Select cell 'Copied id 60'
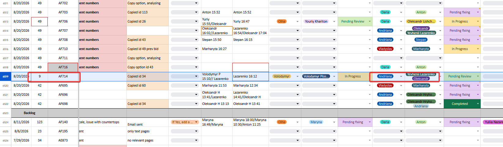Image resolution: width=503 pixels, height=147 pixels. [x=148, y=86]
